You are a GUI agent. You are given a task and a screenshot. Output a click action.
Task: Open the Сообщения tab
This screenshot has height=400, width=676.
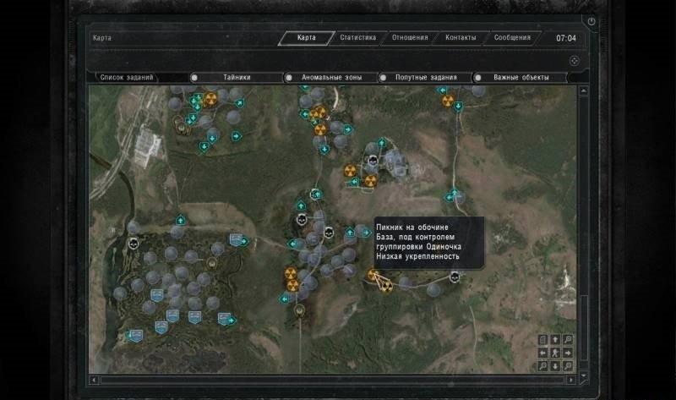pos(512,38)
